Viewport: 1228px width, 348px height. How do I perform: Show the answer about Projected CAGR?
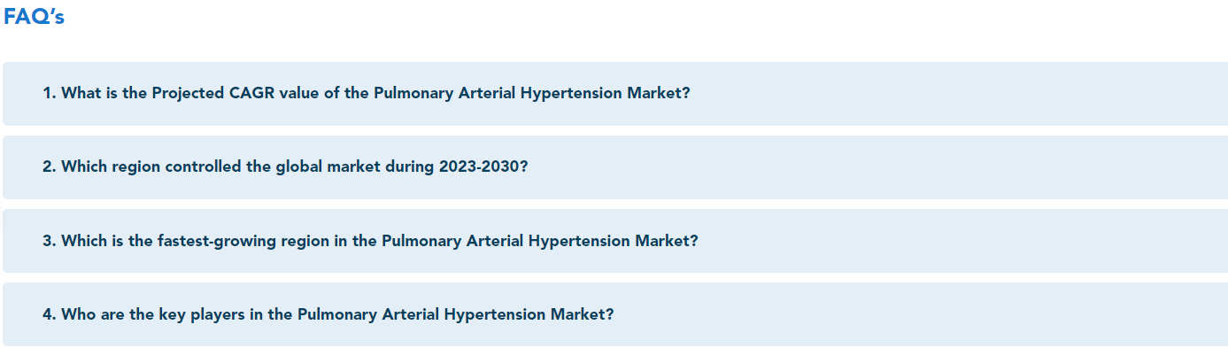click(x=615, y=93)
